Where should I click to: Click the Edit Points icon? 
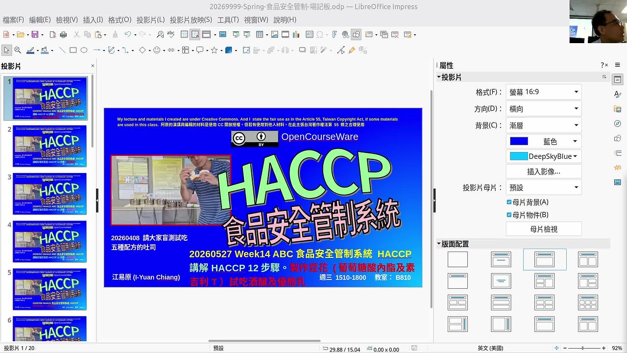coord(341,50)
